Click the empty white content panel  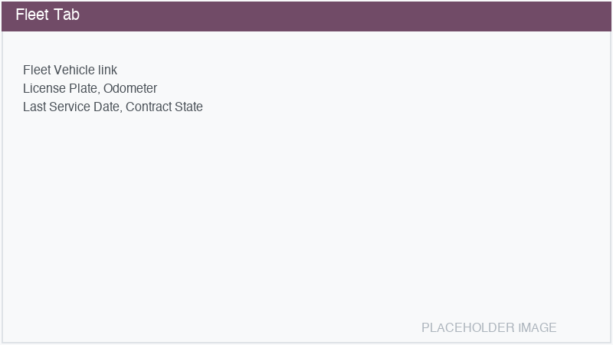click(x=306, y=215)
